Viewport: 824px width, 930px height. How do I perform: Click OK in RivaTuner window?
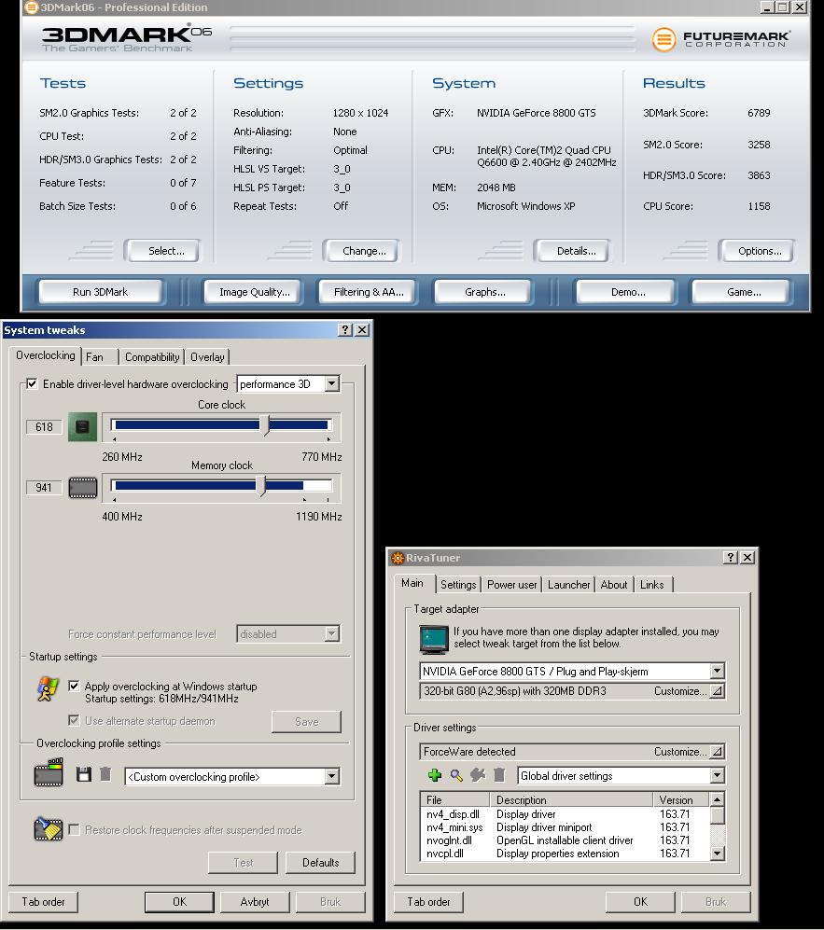640,901
